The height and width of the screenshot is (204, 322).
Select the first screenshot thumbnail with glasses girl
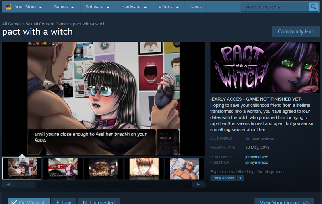pyautogui.click(x=22, y=169)
